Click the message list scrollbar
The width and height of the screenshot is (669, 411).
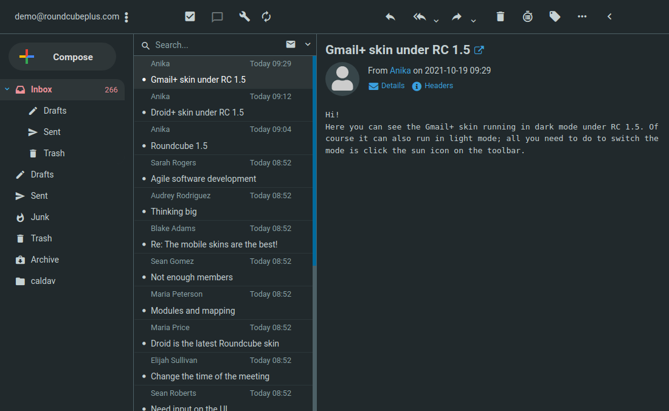(314, 161)
